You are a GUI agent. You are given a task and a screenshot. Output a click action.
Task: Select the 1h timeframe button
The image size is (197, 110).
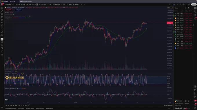(x=33, y=5)
